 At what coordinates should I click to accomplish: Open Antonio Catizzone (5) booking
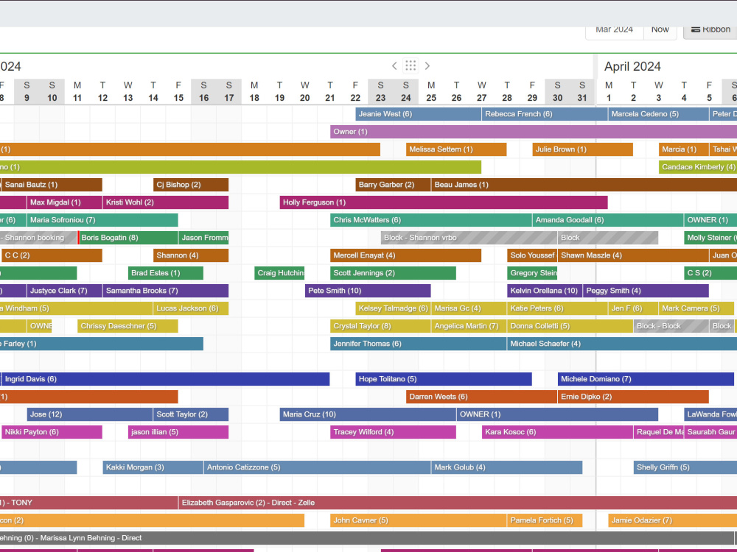click(317, 467)
